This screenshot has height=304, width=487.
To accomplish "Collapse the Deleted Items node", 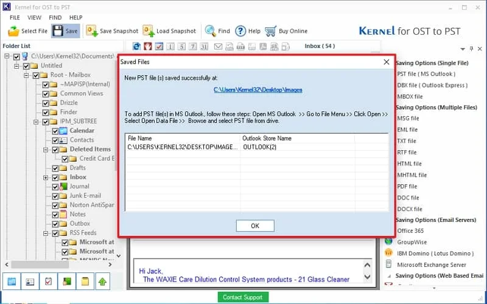I will (46, 150).
